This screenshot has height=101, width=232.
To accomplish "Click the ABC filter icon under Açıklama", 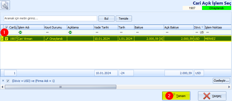I will [70, 32].
